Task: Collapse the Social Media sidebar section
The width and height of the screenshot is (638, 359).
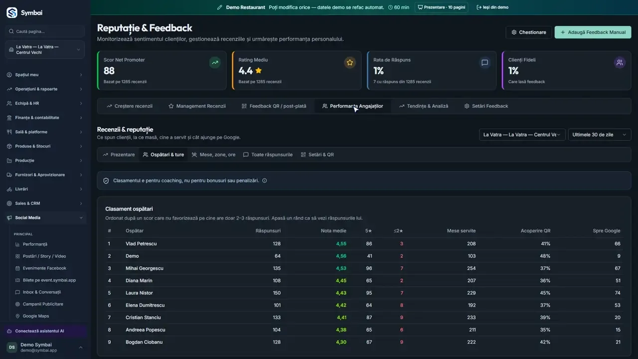Action: point(45,218)
